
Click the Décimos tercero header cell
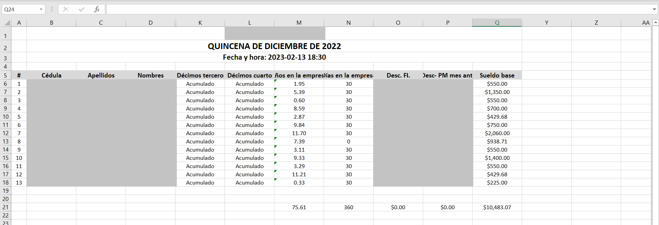(200, 75)
